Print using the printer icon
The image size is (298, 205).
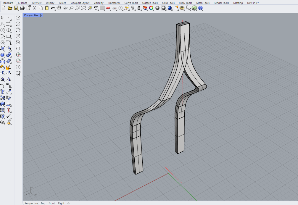pos(22,8)
